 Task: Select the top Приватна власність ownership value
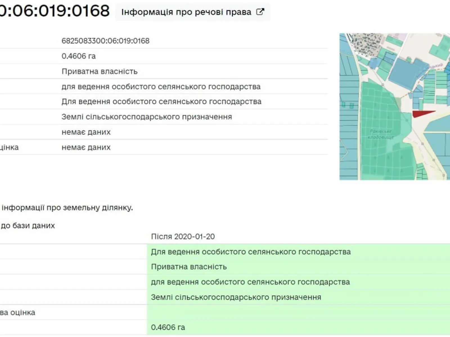(100, 71)
